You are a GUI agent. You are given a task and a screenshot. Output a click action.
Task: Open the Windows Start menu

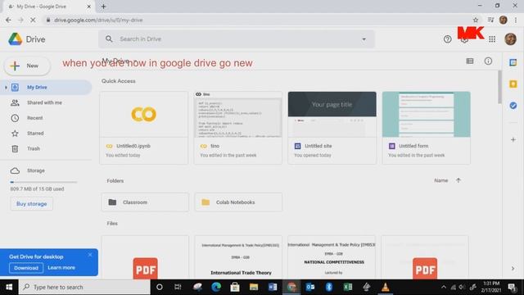(x=9, y=287)
